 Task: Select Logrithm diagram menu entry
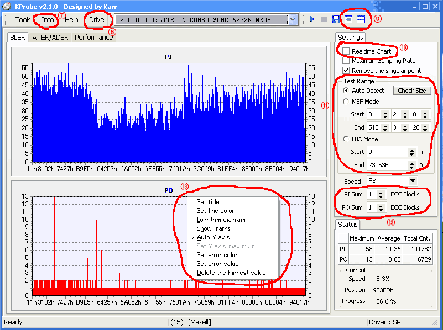(x=221, y=220)
